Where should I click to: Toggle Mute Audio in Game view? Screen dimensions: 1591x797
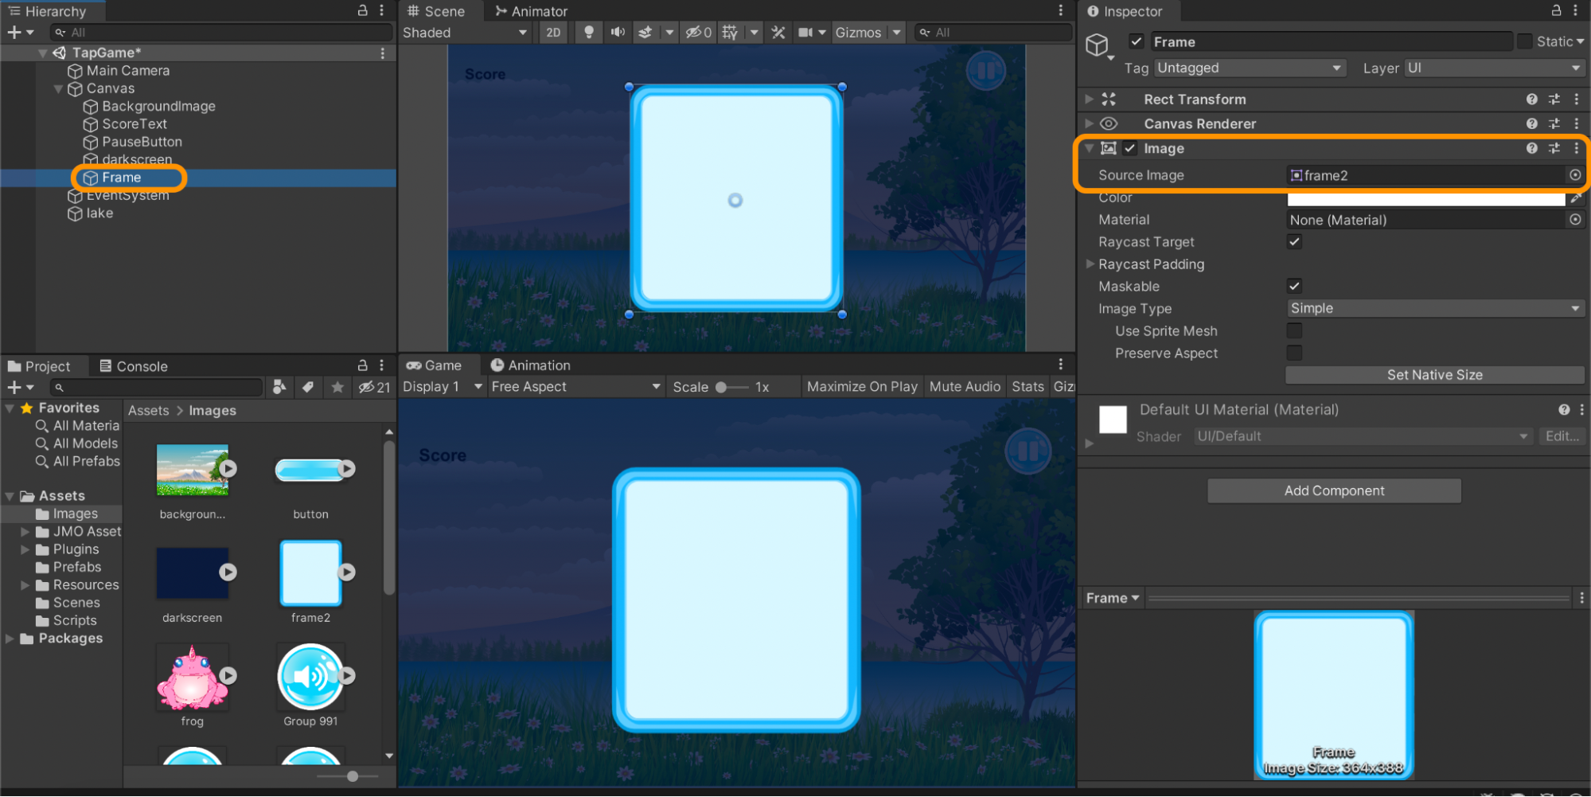coord(965,386)
